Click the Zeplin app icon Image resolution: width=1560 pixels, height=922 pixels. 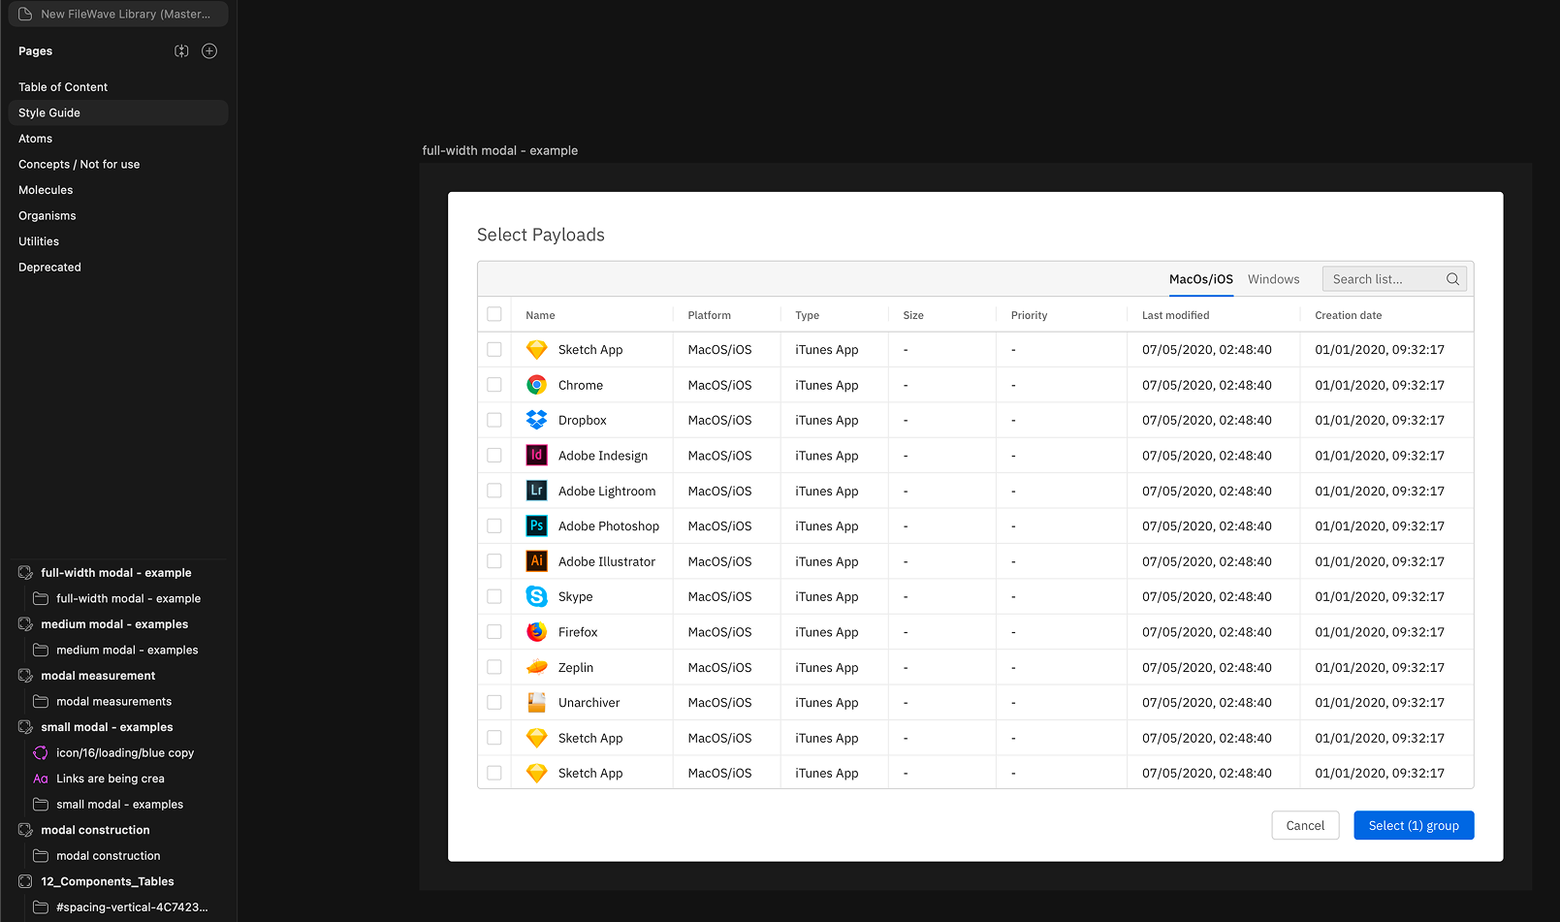pyautogui.click(x=536, y=667)
